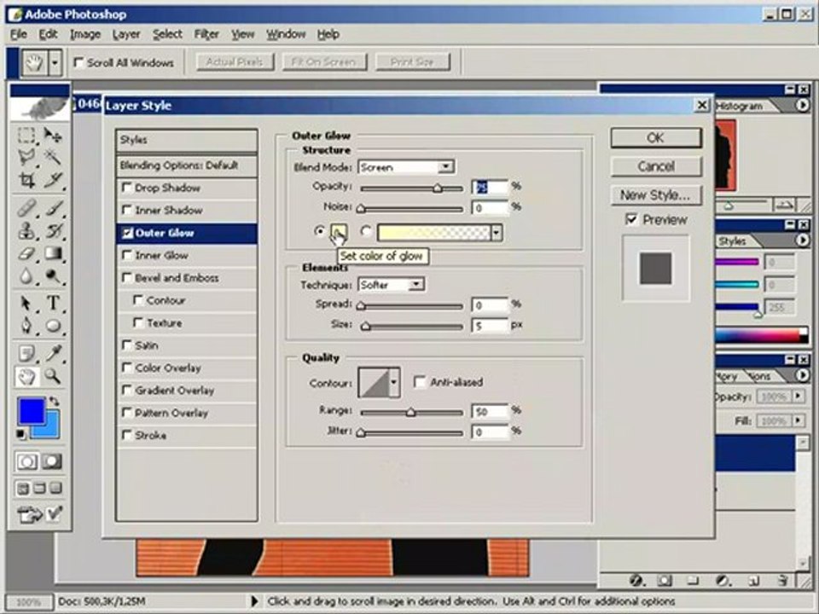Select the Clone Stamp tool

26,230
